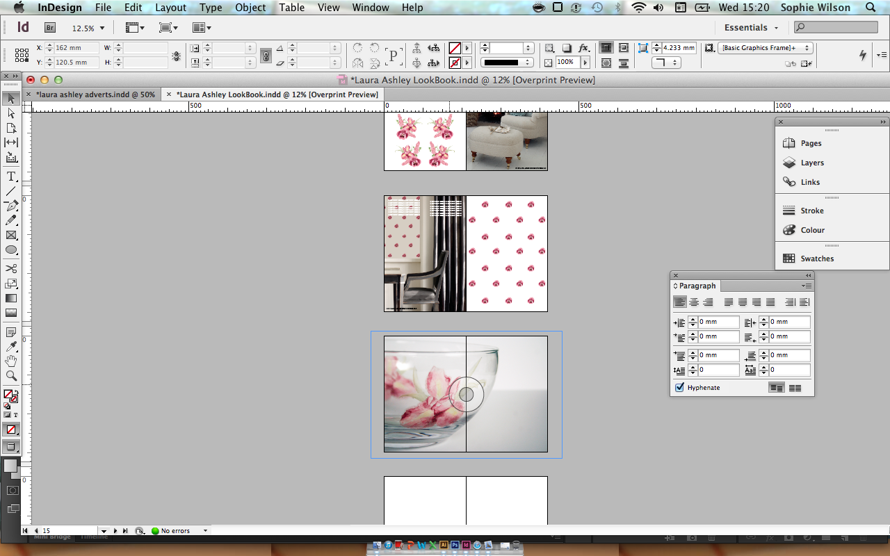Open the stroke type dropdown
The width and height of the screenshot is (890, 556).
click(508, 63)
